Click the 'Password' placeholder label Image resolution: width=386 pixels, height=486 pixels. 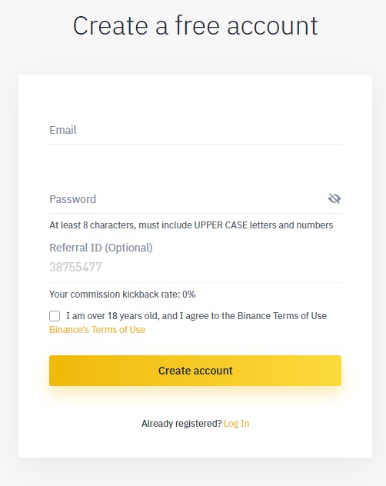(x=72, y=199)
